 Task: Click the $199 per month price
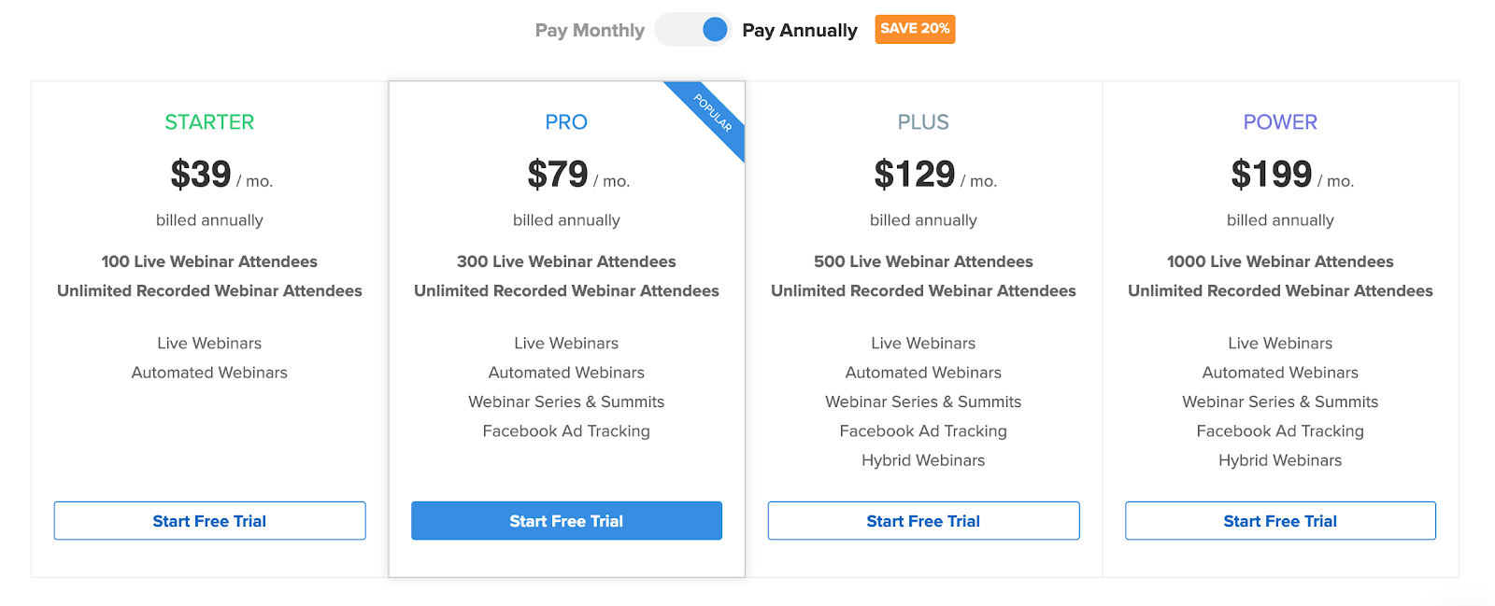(x=1272, y=175)
